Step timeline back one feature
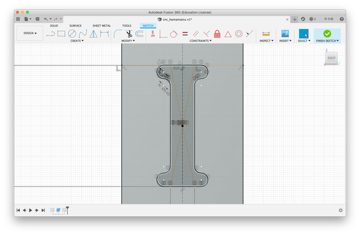 pos(25,210)
